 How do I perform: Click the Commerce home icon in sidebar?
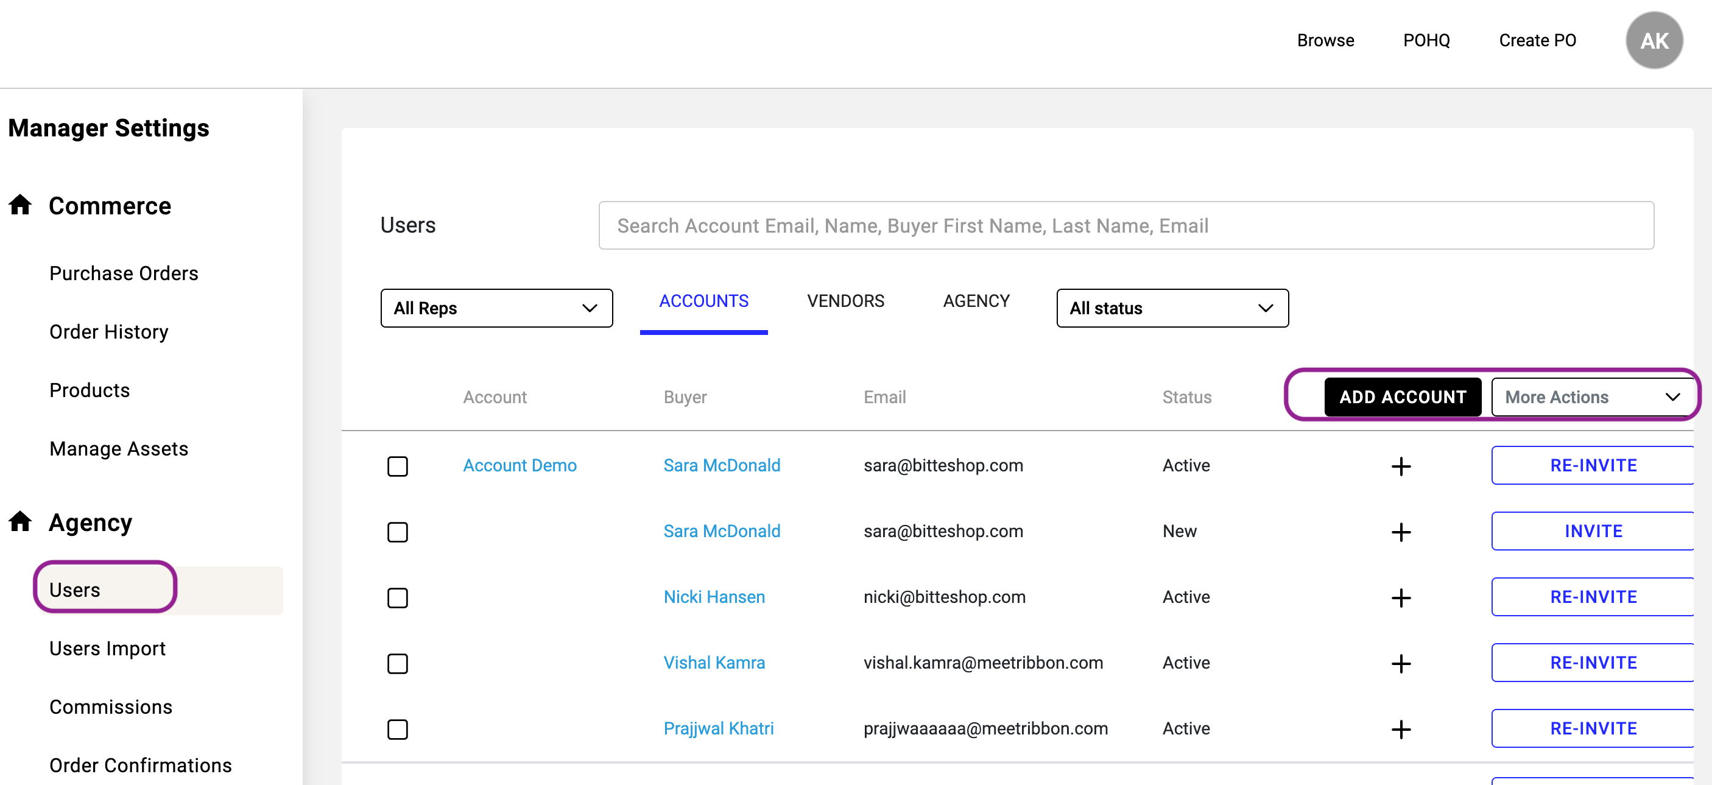coord(20,205)
